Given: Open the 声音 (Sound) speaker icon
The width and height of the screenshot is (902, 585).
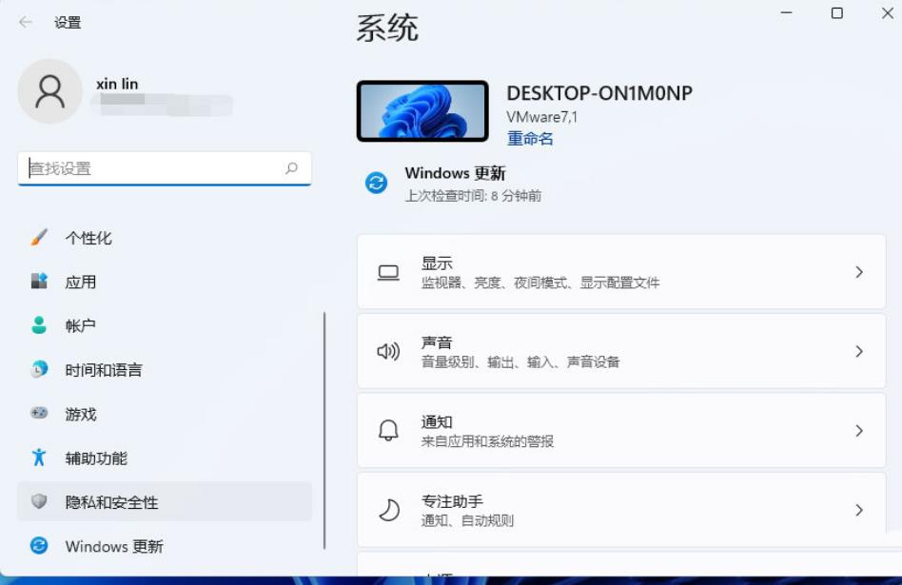Looking at the screenshot, I should 387,350.
